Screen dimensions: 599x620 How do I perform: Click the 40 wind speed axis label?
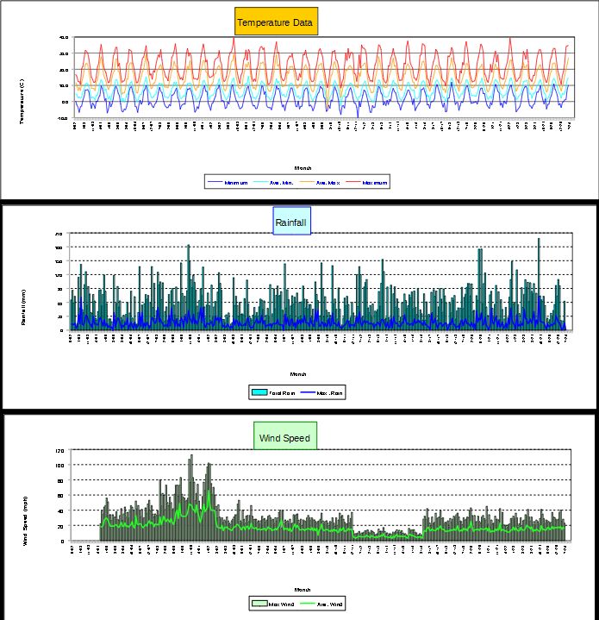pos(61,511)
